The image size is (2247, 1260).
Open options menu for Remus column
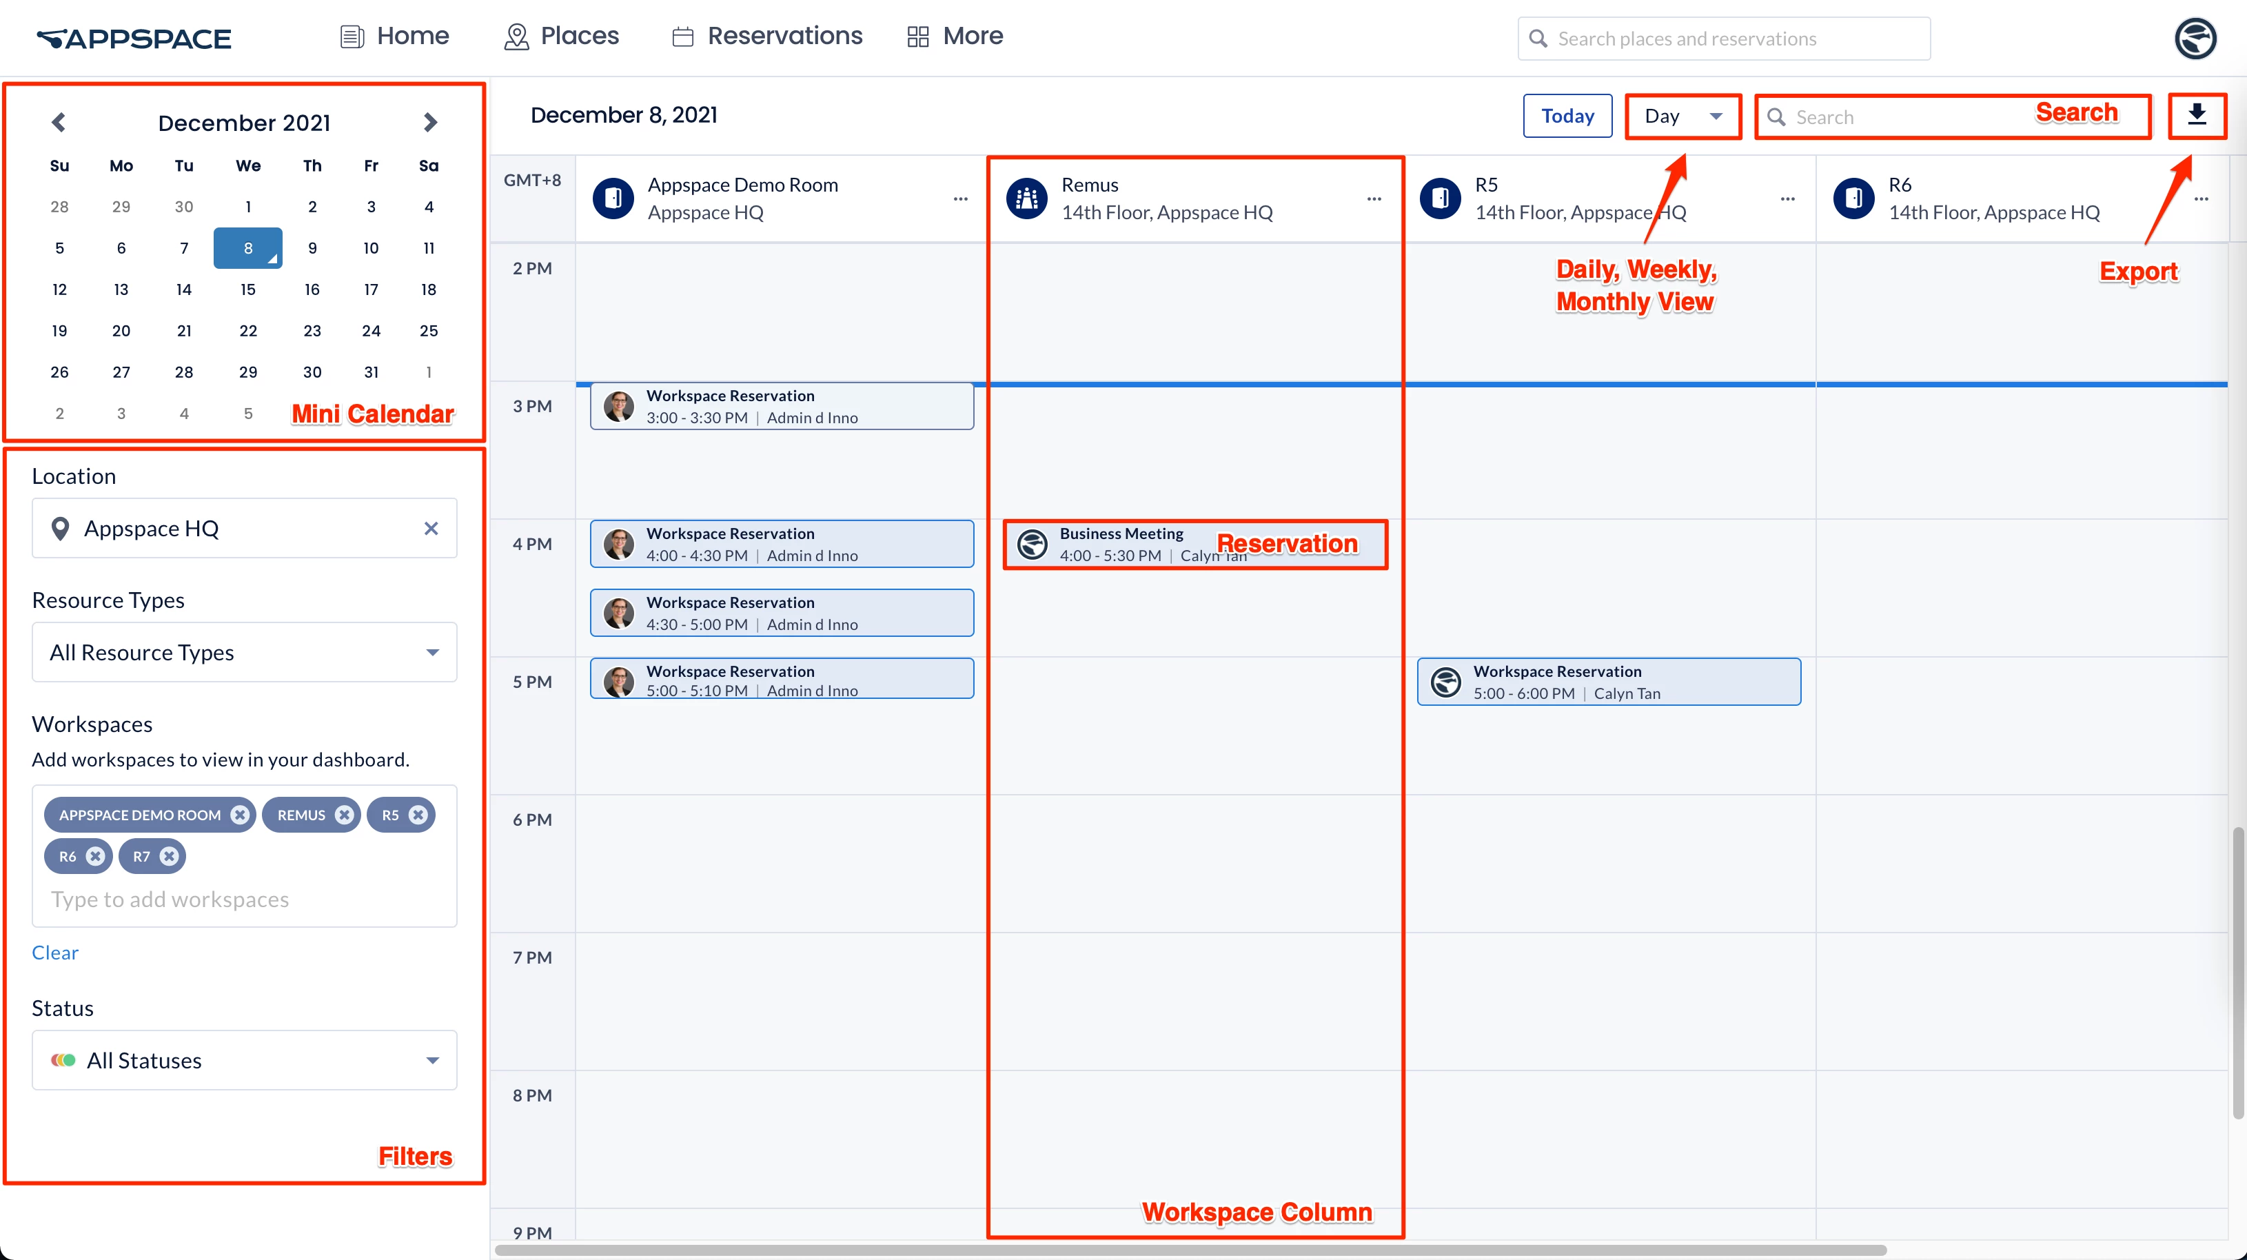tap(1374, 199)
